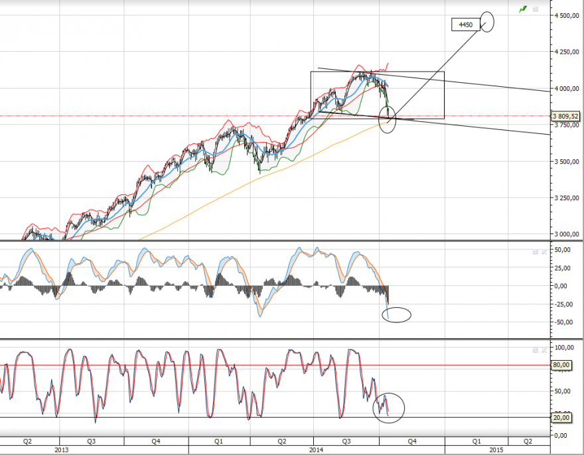Maximize the stochastic oscillator panel

536,350
